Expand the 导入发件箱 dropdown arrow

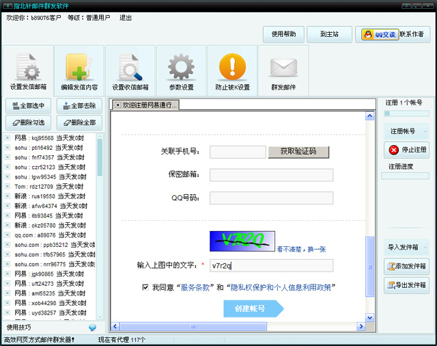pos(425,248)
